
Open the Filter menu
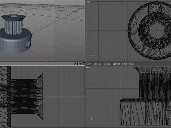click(124, 64)
